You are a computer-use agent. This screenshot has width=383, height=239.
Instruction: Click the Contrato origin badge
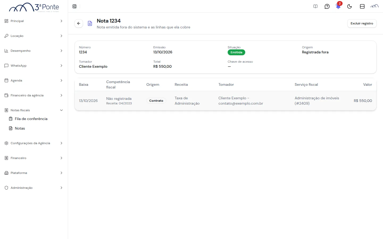click(x=156, y=101)
